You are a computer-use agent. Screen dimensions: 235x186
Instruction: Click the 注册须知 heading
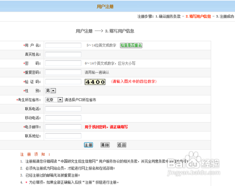coord(35,155)
